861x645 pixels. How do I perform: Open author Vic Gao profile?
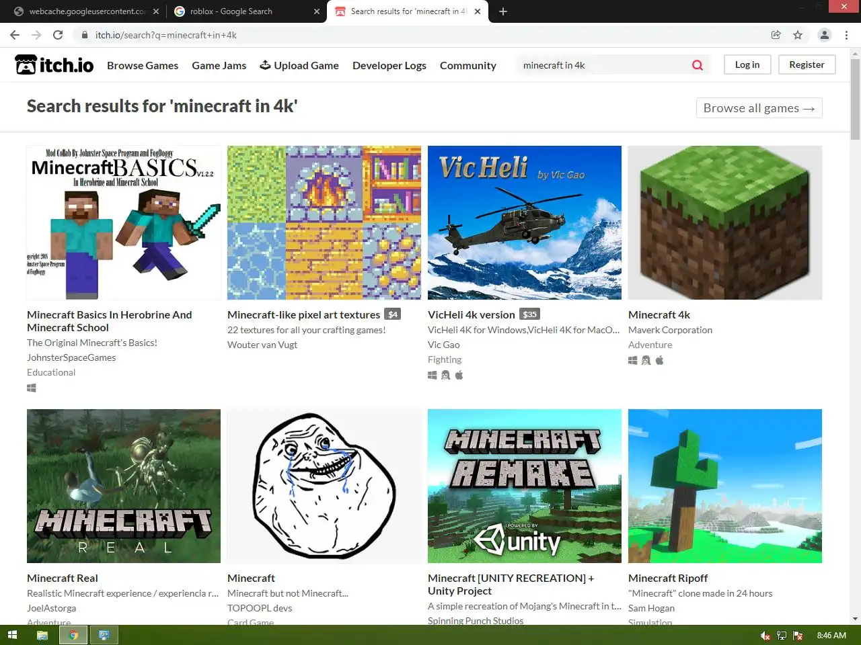click(x=444, y=345)
